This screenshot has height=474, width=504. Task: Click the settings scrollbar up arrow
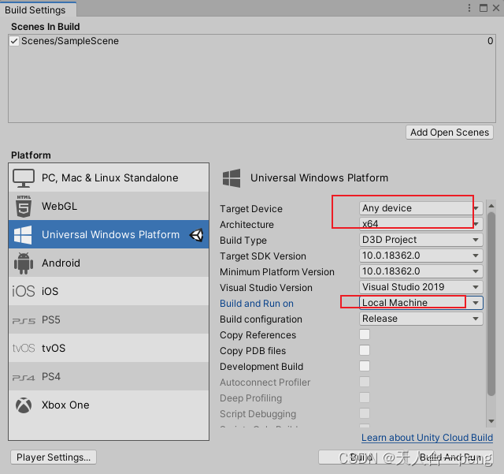(x=491, y=206)
